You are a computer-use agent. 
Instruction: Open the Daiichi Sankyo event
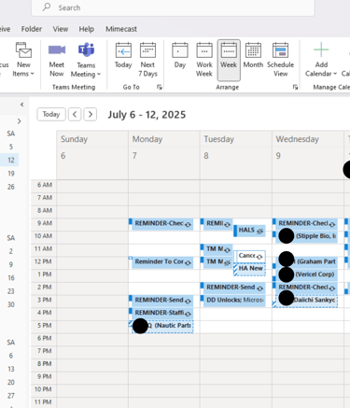tap(305, 301)
